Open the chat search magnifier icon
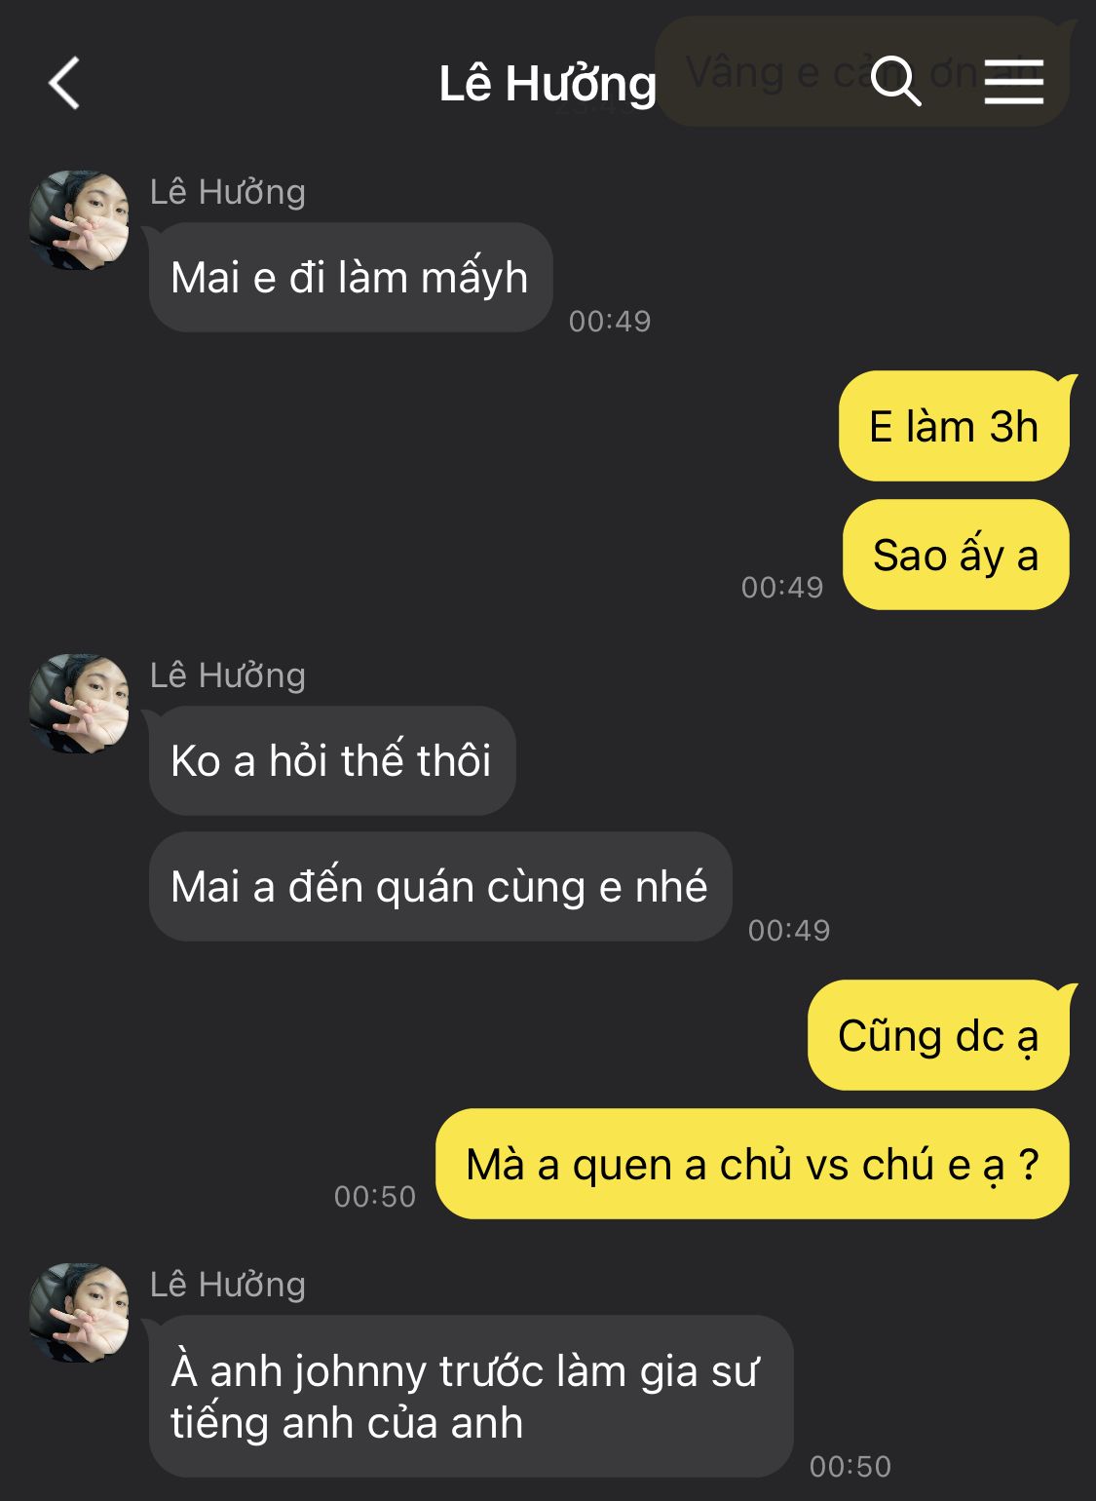 [x=895, y=80]
